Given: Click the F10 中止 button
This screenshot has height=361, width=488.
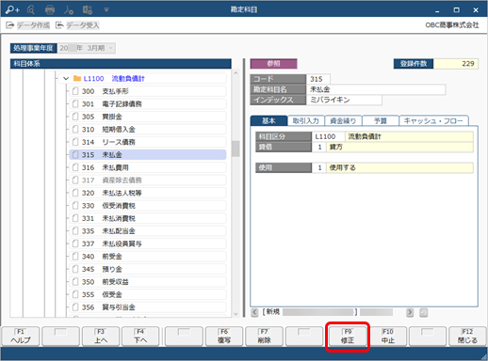Looking at the screenshot, I should (x=388, y=337).
